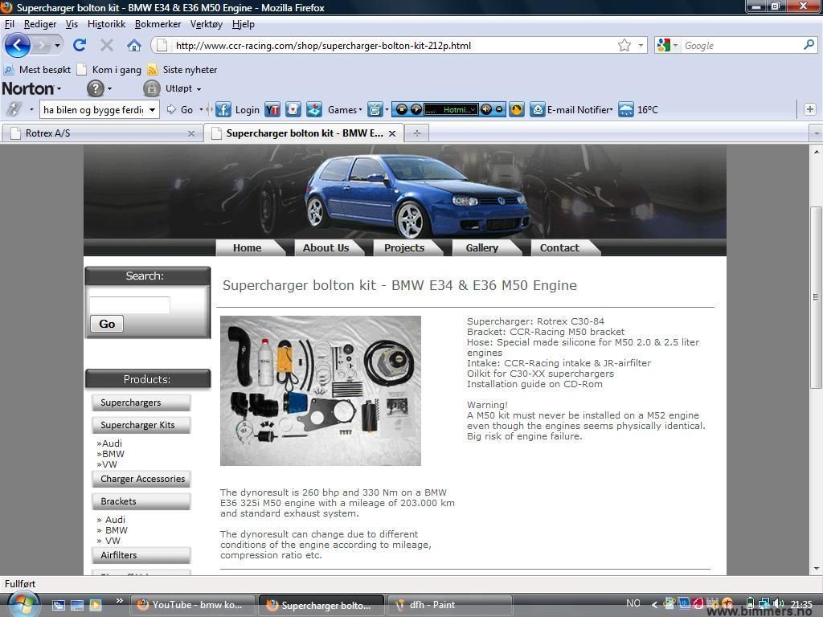Open the Facebook Login toolbar button
Viewport: 823px width, 617px height.
click(238, 109)
